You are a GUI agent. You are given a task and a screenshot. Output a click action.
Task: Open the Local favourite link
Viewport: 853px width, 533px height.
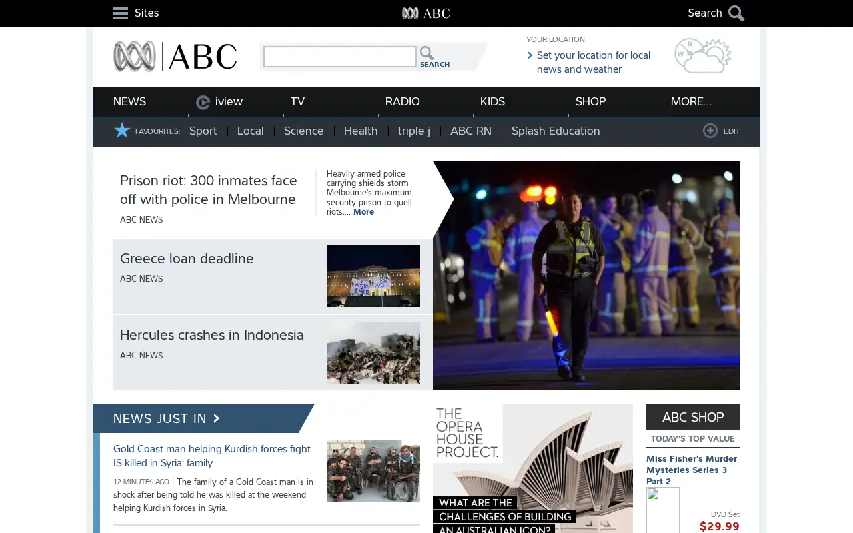[251, 131]
